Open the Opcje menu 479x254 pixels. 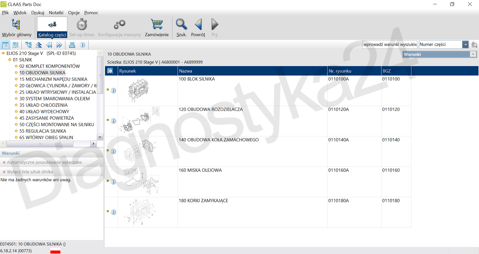click(x=74, y=13)
